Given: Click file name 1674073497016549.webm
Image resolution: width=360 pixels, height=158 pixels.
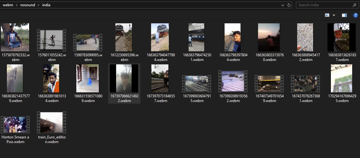Looking at the screenshot, I should coord(269,99).
